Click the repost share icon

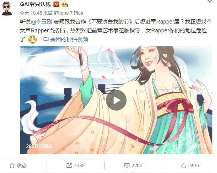click(69, 165)
